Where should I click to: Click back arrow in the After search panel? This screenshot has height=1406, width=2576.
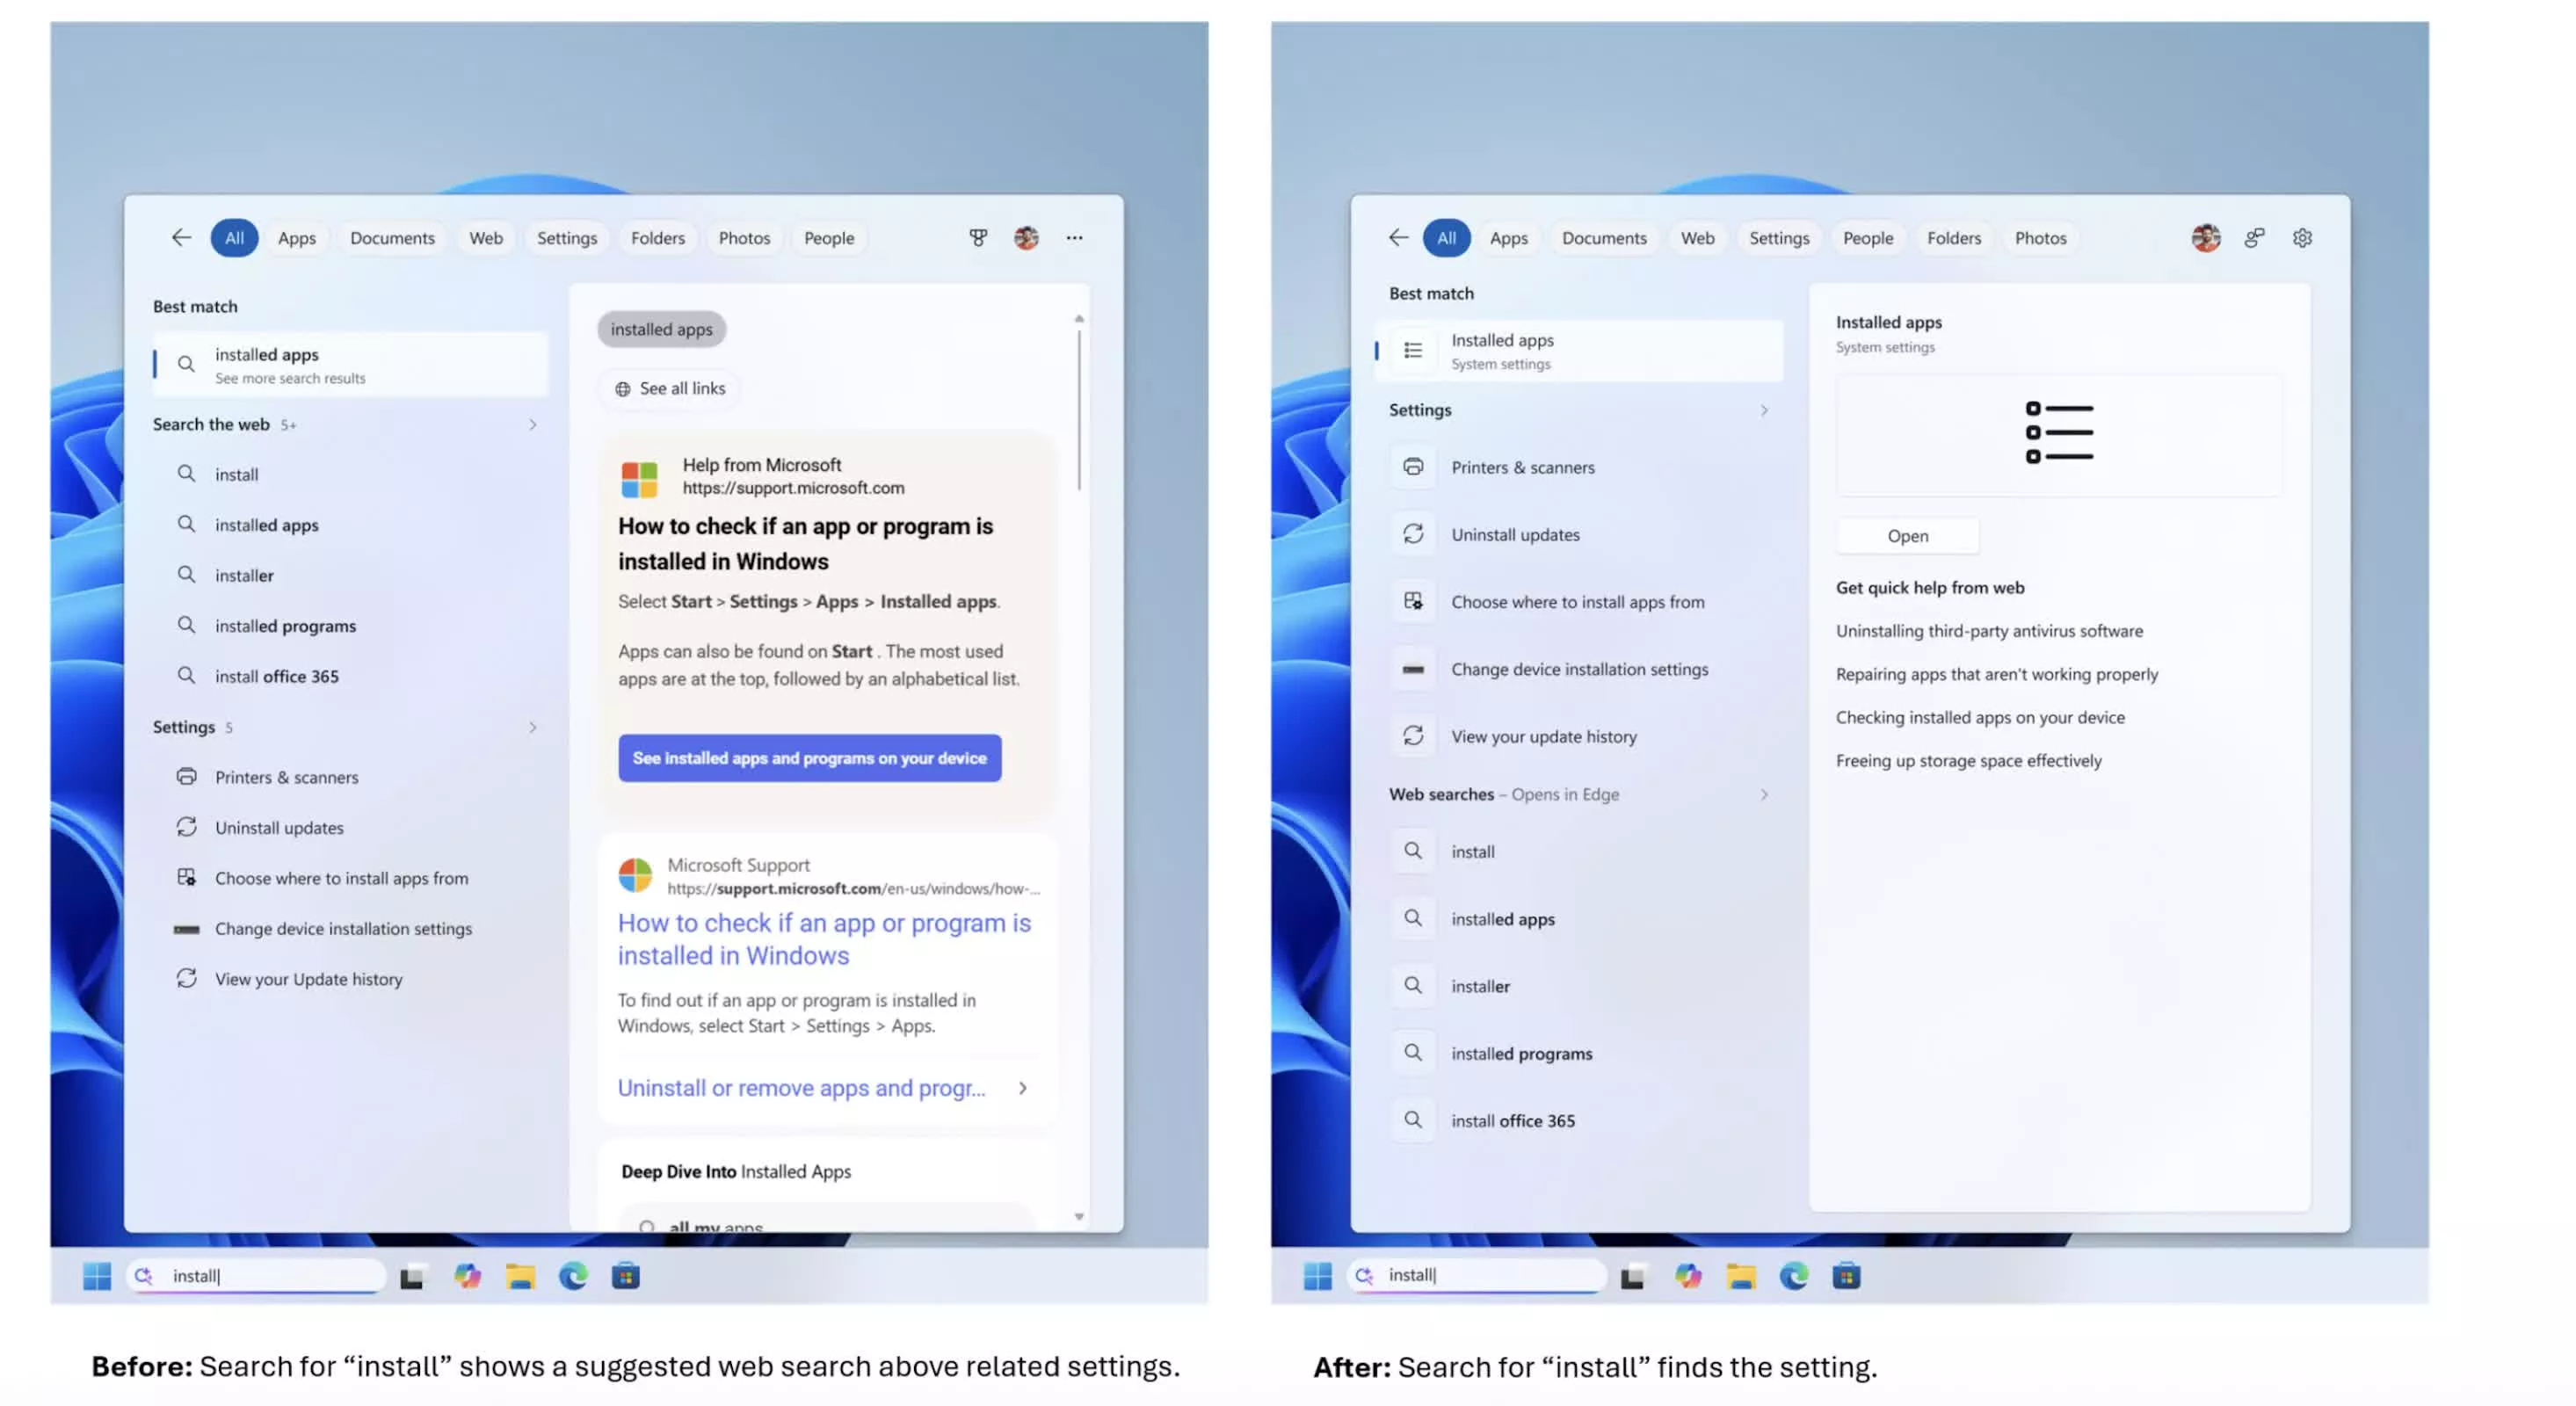[1399, 238]
